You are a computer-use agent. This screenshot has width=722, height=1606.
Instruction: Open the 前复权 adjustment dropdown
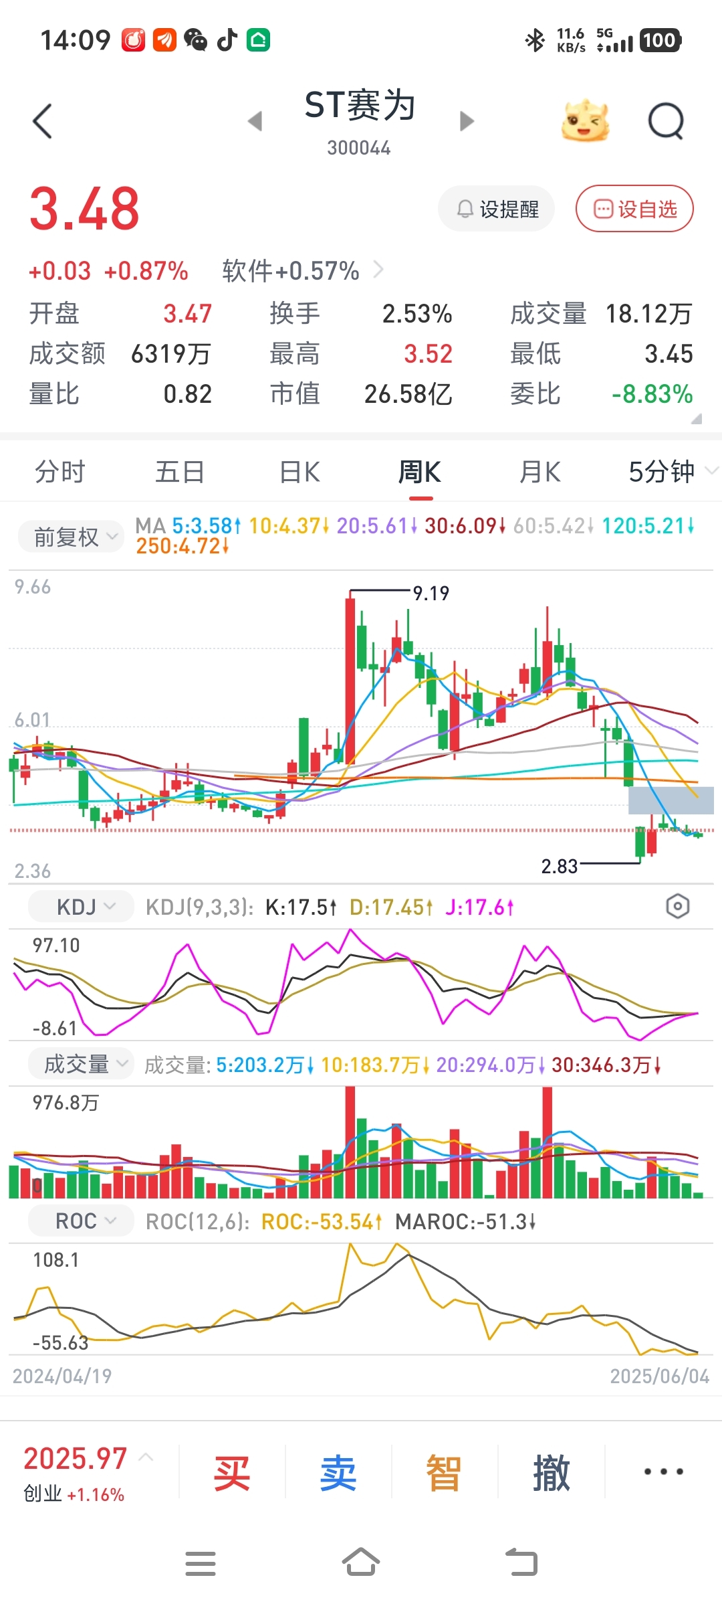pyautogui.click(x=71, y=537)
